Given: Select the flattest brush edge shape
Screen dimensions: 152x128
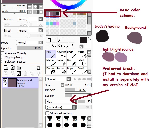Looking at the screenshot, I should pos(89,79).
